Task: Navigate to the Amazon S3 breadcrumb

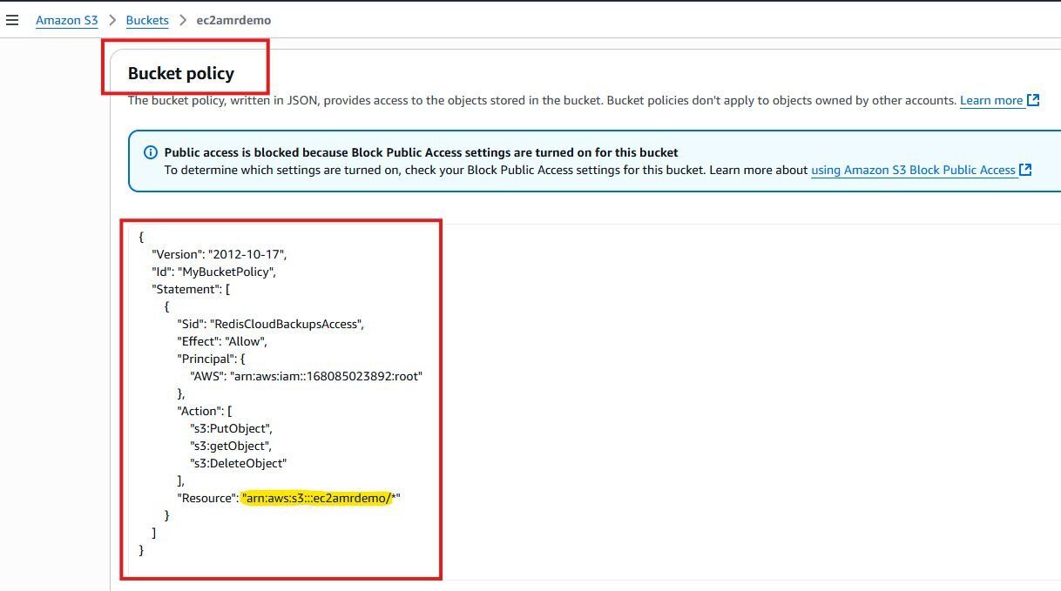Action: click(x=66, y=20)
